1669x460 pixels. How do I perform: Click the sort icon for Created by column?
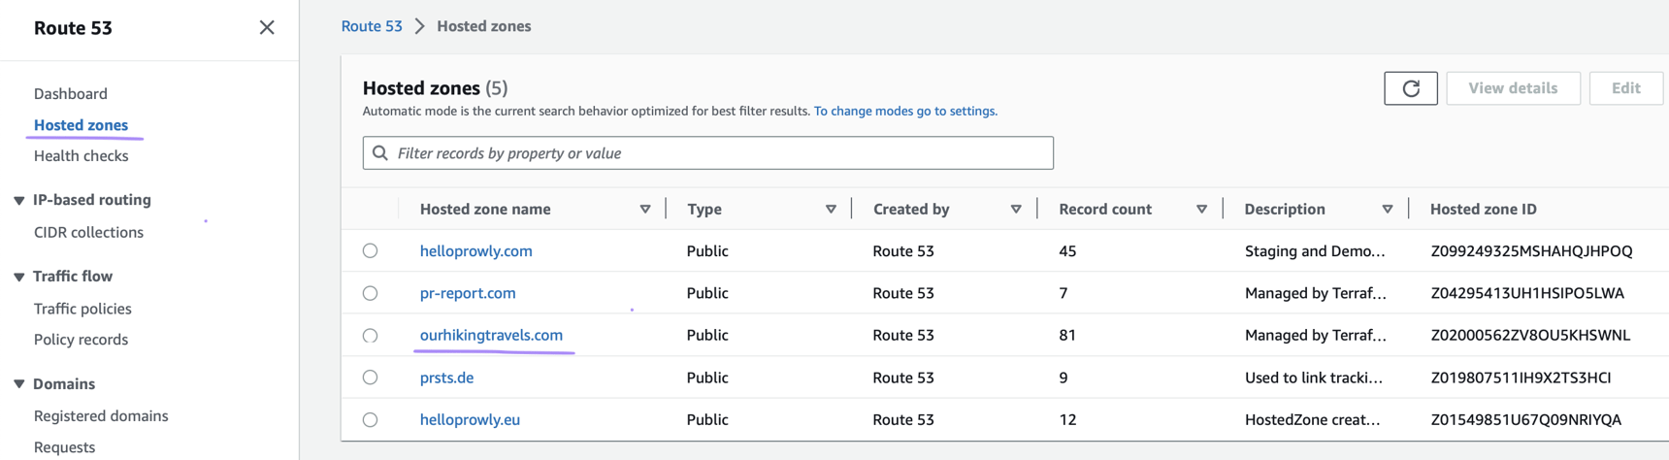pos(1016,210)
